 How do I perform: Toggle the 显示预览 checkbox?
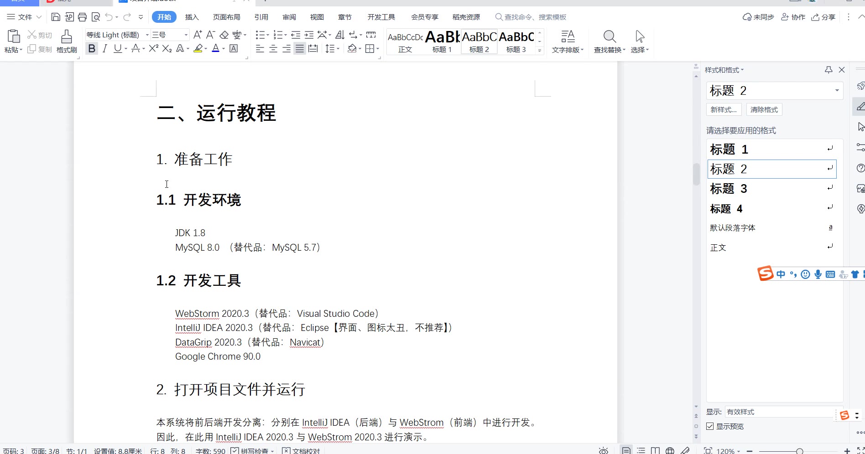(x=710, y=426)
